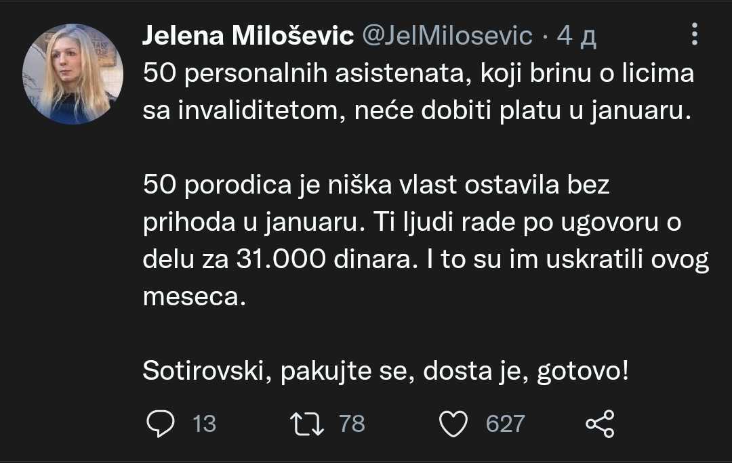Click the retweet count 78
This screenshot has height=463, width=732.
(x=352, y=424)
